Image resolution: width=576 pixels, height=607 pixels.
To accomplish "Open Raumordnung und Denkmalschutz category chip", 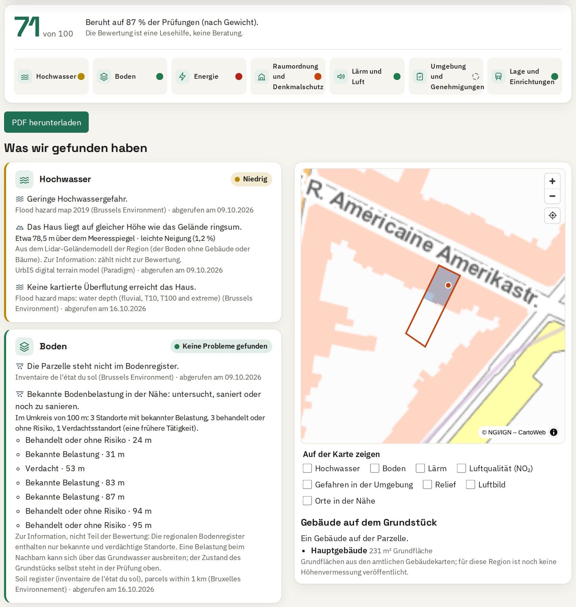I will (288, 76).
